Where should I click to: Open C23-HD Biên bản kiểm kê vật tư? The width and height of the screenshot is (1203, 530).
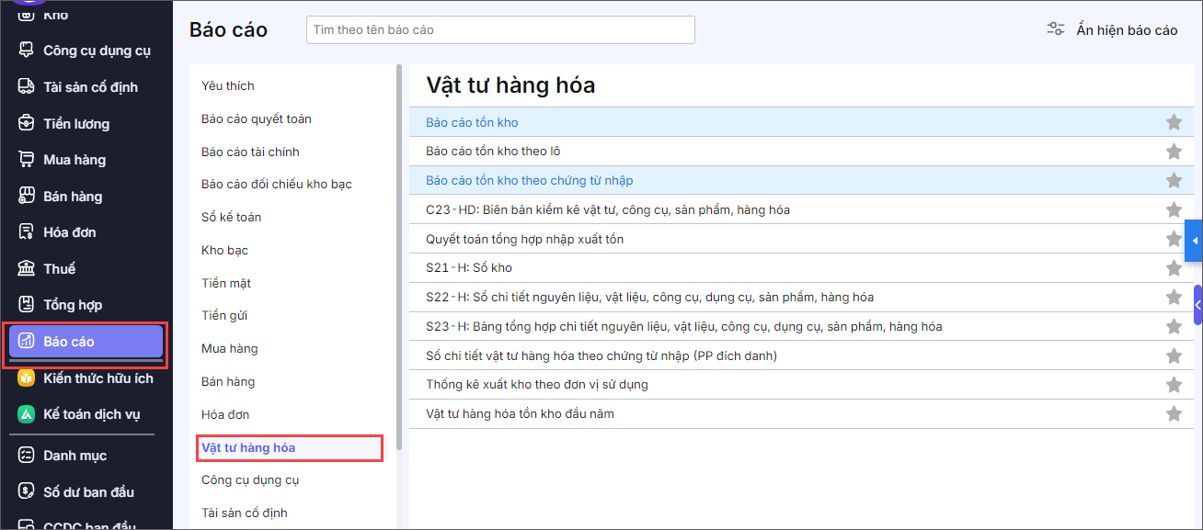click(608, 209)
